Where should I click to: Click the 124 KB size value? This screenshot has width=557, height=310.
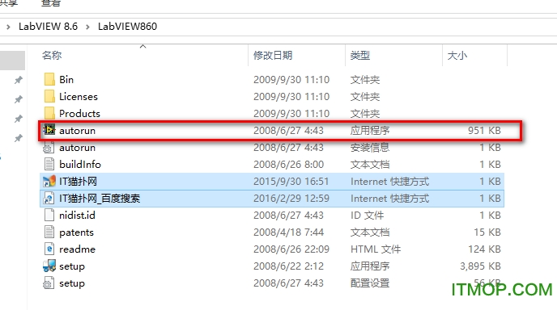tap(484, 249)
